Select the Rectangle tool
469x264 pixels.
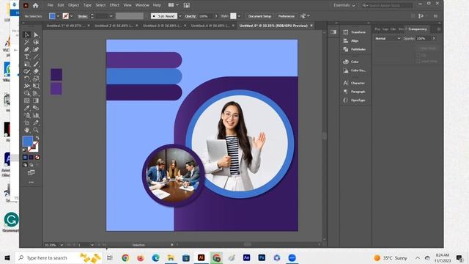point(26,64)
